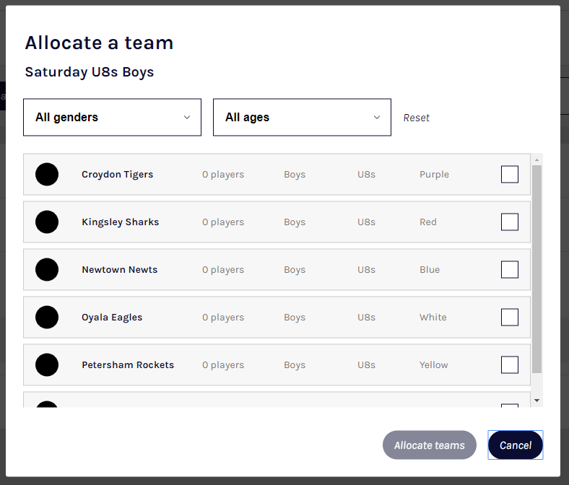Open the All ages dropdown
Screen dimensions: 569x485
[x=302, y=118]
